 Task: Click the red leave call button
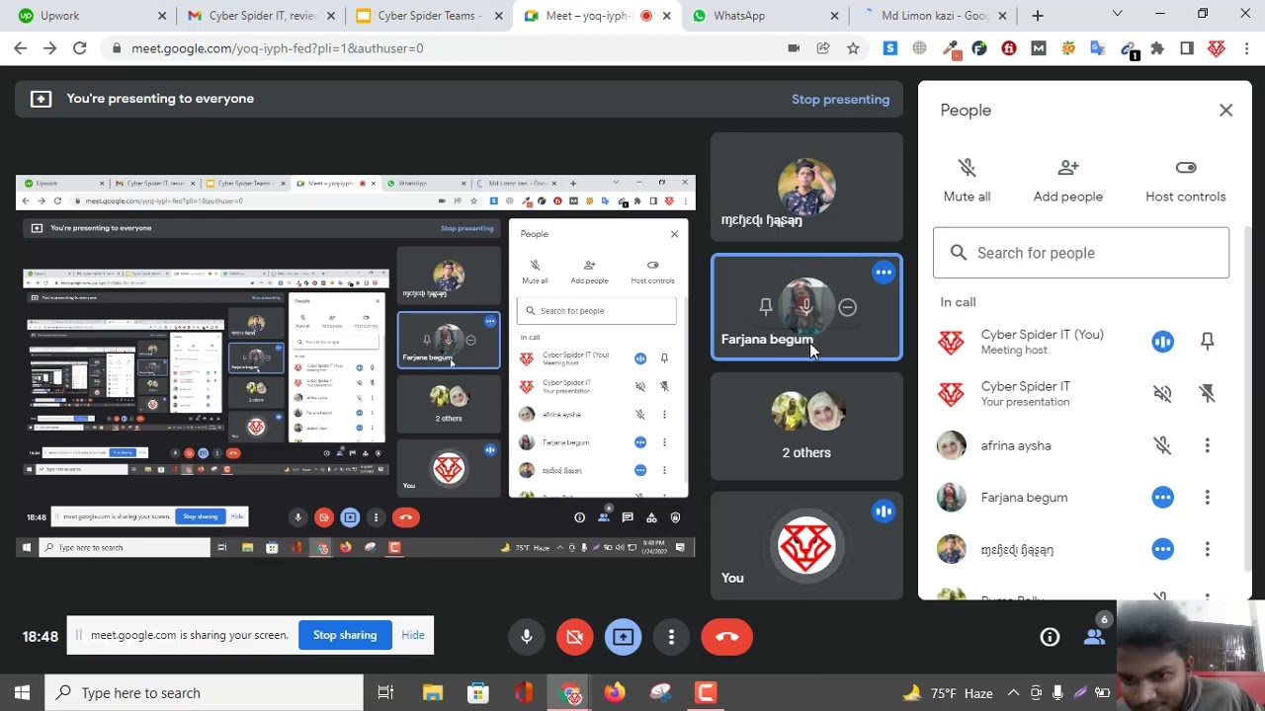[x=726, y=637]
